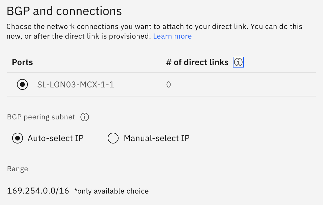This screenshot has width=323, height=205.
Task: Choose the Auto-select IP radio option
Action: coord(18,138)
